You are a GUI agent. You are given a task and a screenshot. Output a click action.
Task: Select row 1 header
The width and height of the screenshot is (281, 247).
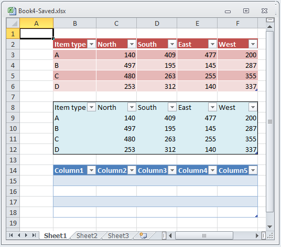click(x=13, y=34)
